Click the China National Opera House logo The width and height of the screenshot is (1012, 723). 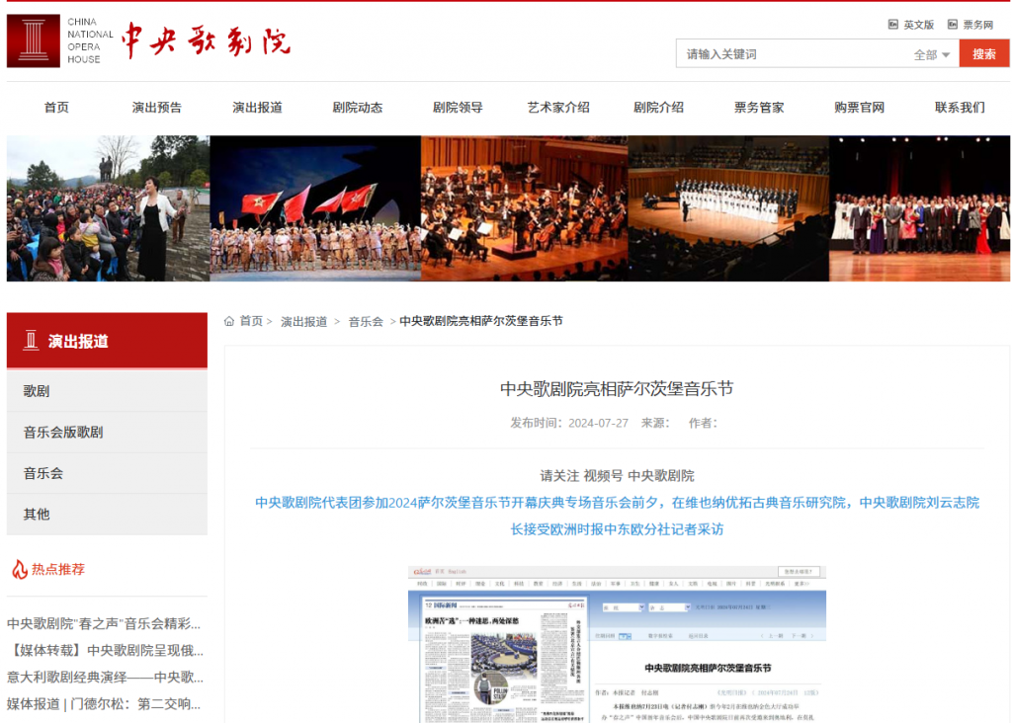tap(34, 40)
